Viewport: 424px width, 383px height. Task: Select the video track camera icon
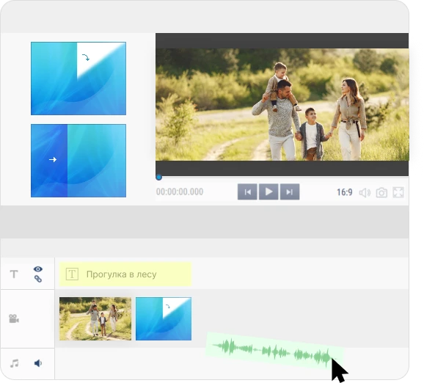[14, 318]
